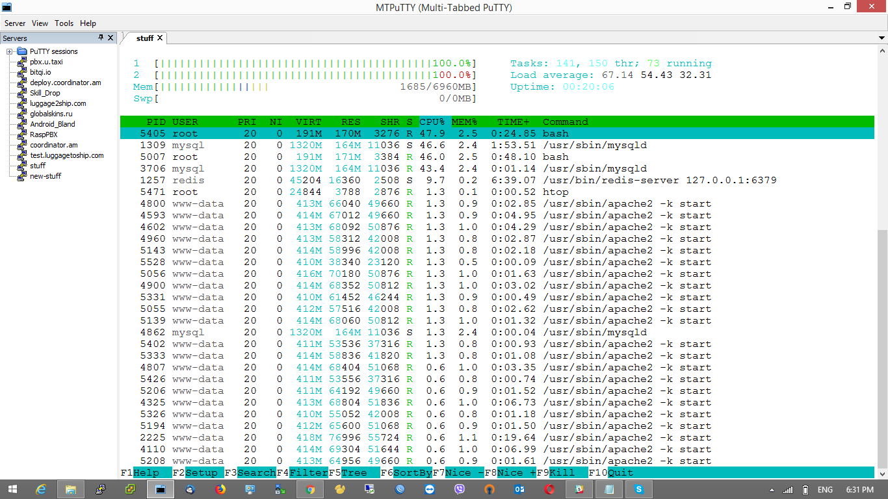The image size is (888, 499).
Task: Toggle F5 Tree view in htop
Action: click(354, 472)
